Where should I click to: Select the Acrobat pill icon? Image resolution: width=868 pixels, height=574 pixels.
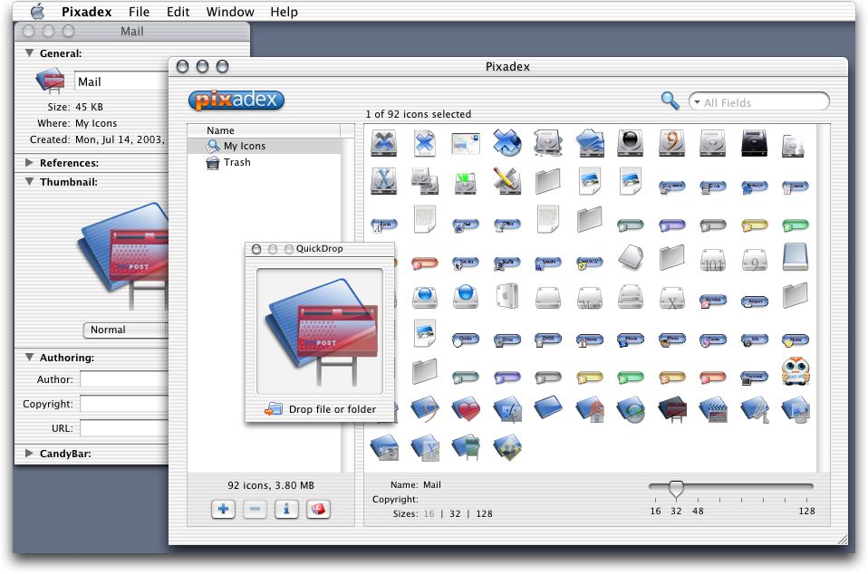pyautogui.click(x=712, y=301)
